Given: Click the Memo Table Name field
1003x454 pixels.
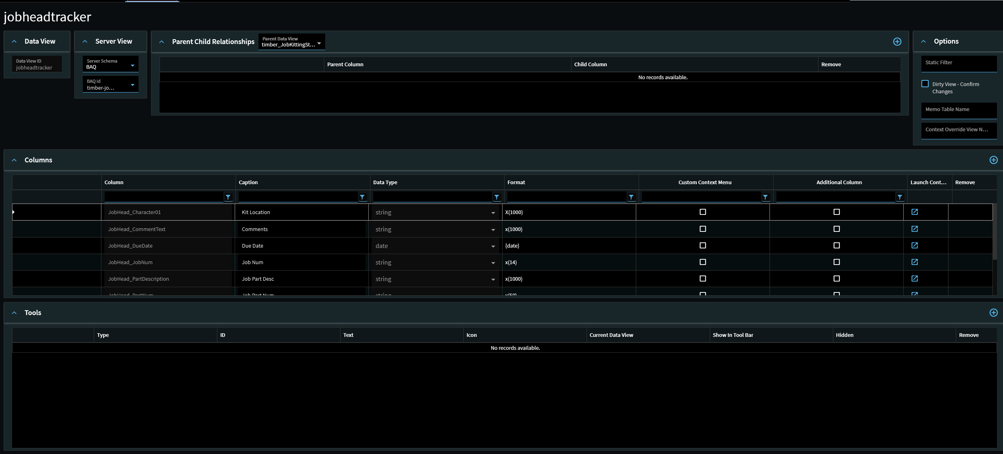Looking at the screenshot, I should coord(959,111).
